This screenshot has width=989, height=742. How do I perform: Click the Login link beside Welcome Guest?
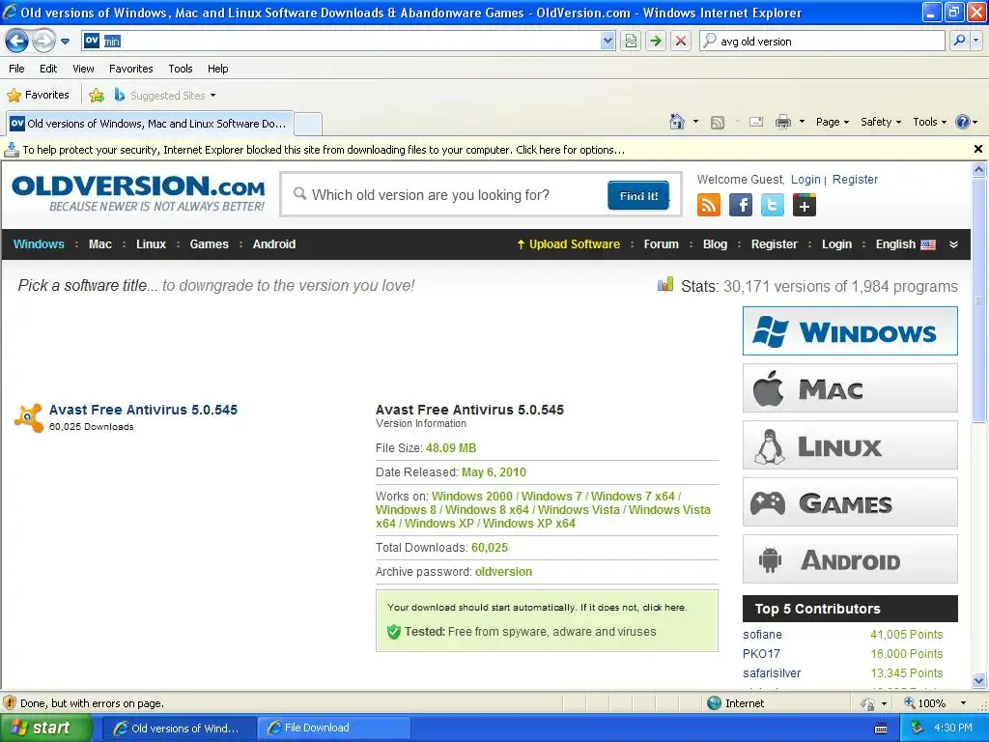(805, 179)
